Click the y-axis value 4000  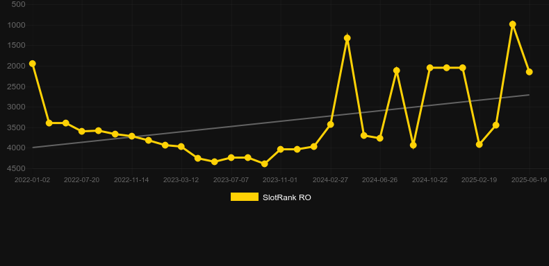coord(16,148)
